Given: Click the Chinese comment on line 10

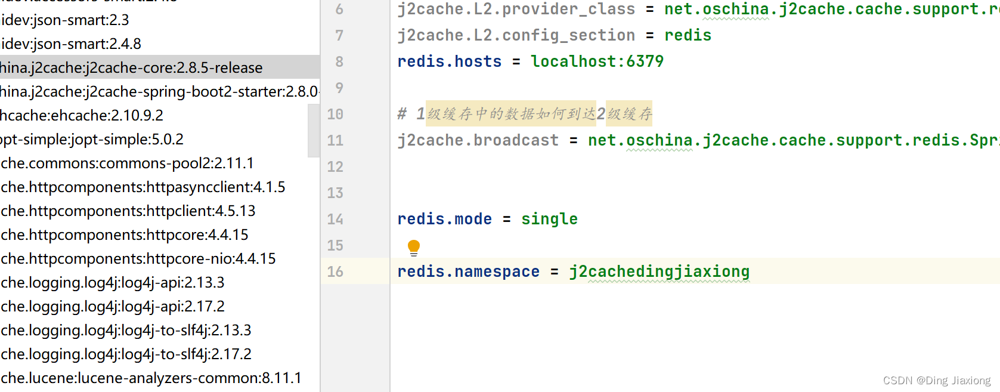Looking at the screenshot, I should [x=525, y=114].
